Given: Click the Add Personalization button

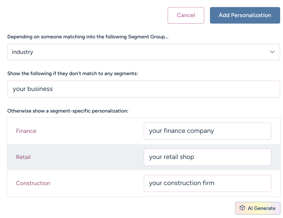Looking at the screenshot, I should (x=245, y=15).
